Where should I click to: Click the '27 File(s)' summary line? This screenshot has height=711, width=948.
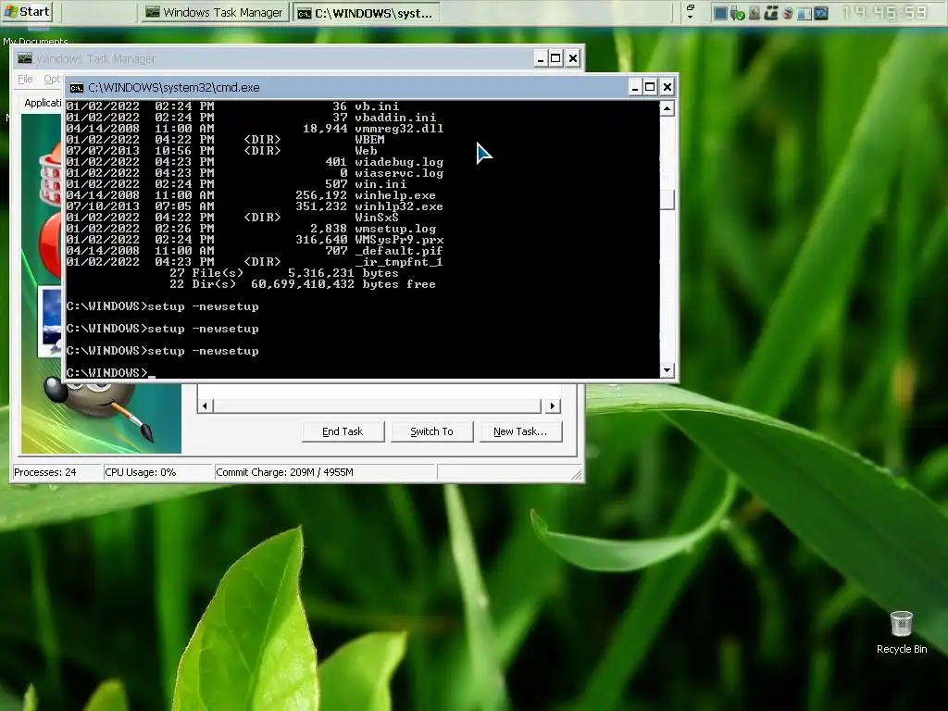pos(283,273)
